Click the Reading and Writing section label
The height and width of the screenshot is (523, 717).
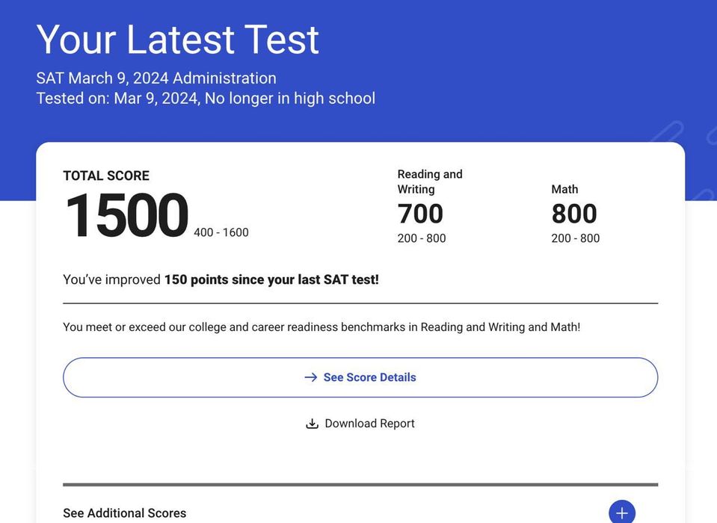pos(430,182)
